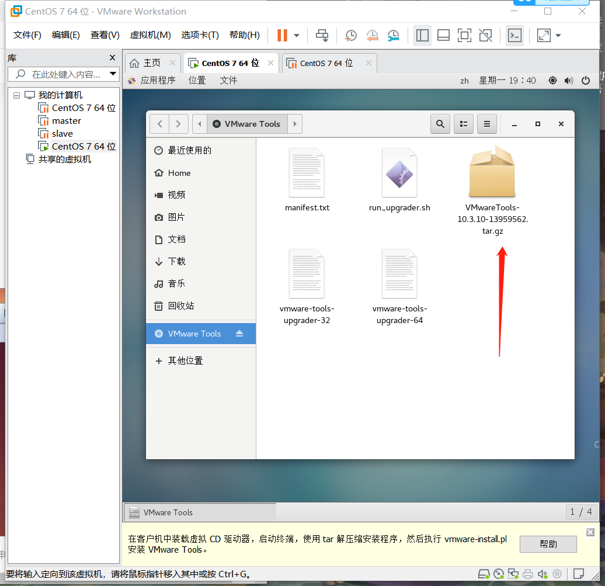Close the active CentOS 7 64 位 tab
The width and height of the screenshot is (605, 586).
tap(270, 63)
